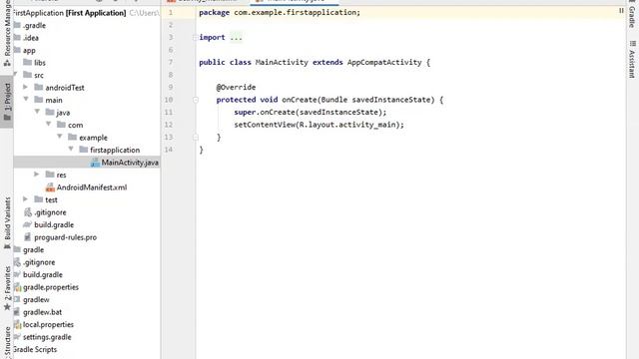Select the FirstApplication project root
This screenshot has height=359, width=639.
pyautogui.click(x=69, y=13)
